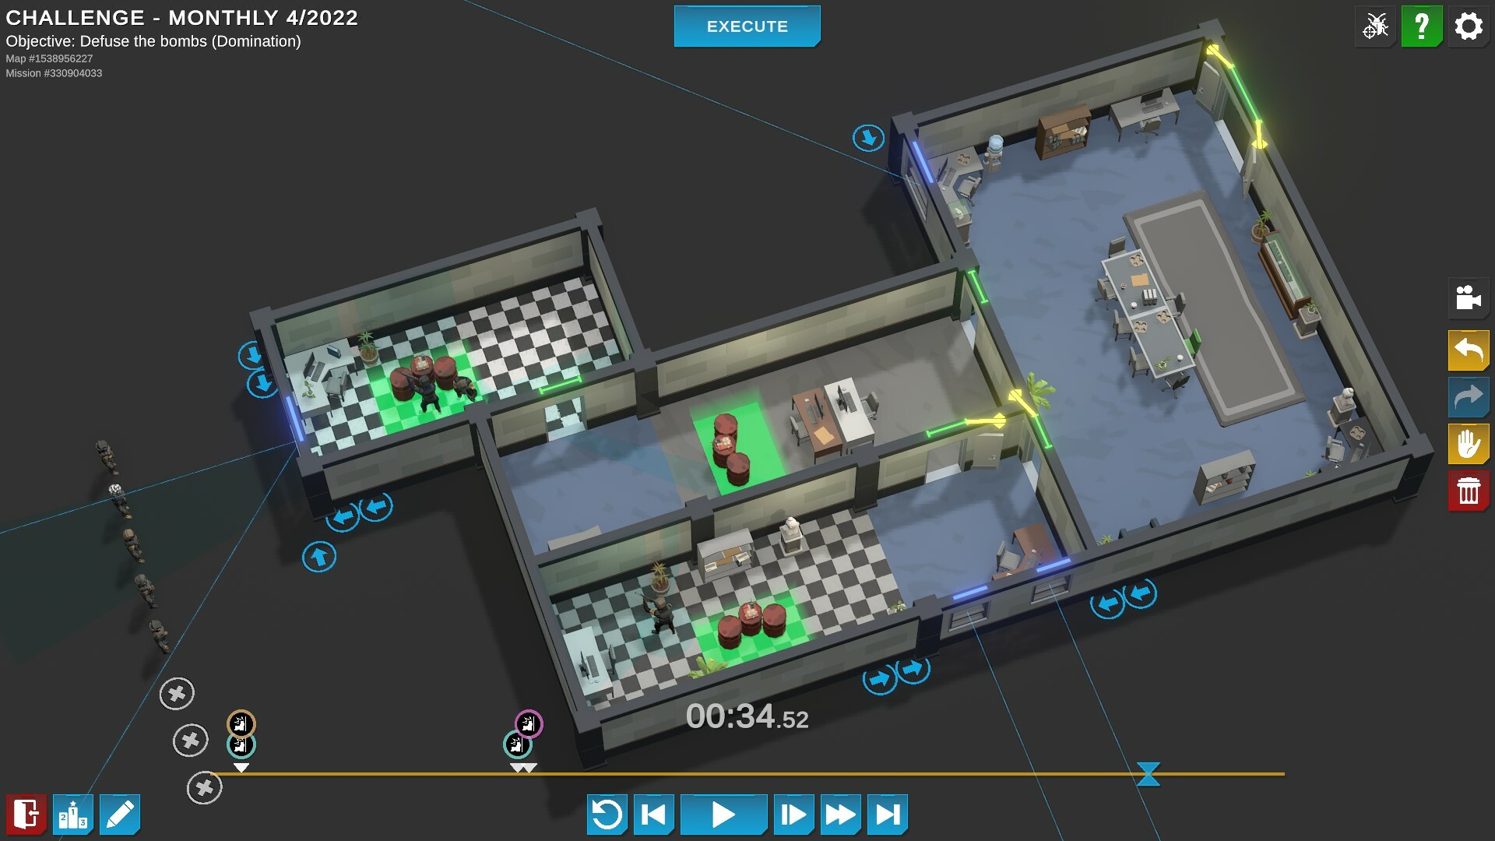Viewport: 1495px width, 841px height.
Task: Select the skull-masked trooper in the squad line
Action: pyautogui.click(x=119, y=500)
